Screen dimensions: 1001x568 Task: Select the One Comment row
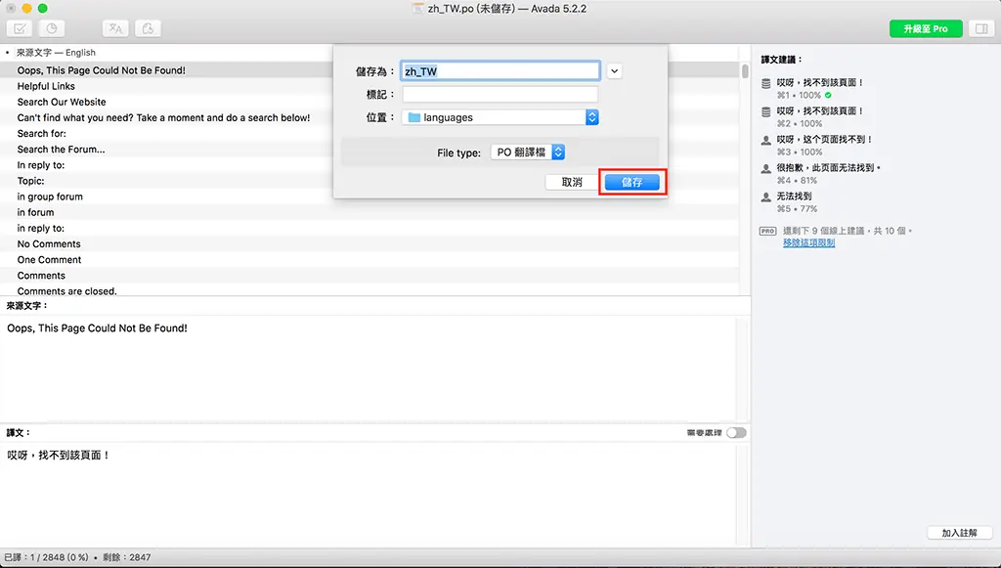[x=370, y=260]
